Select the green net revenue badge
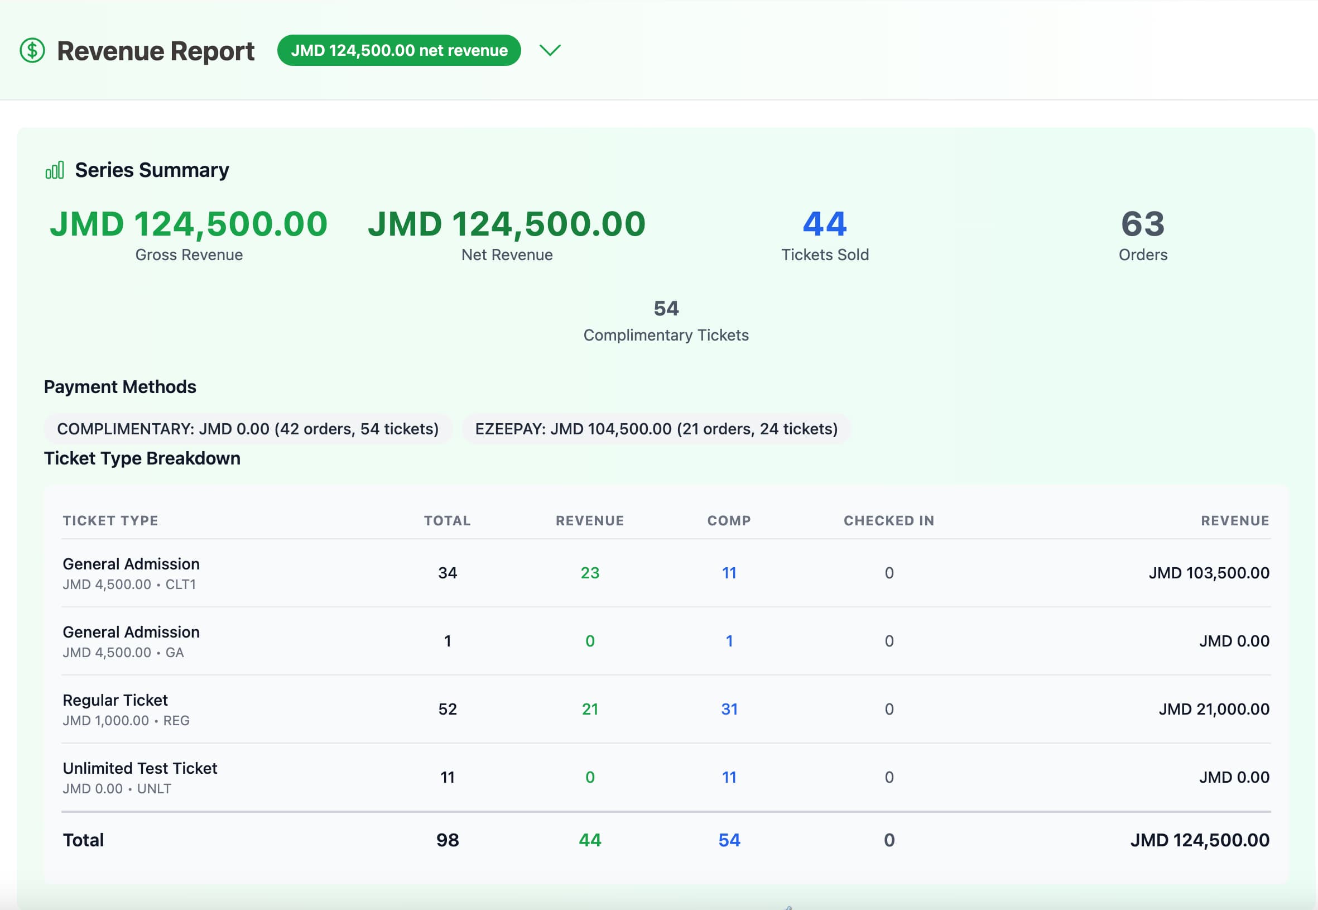Viewport: 1318px width, 910px height. [399, 50]
